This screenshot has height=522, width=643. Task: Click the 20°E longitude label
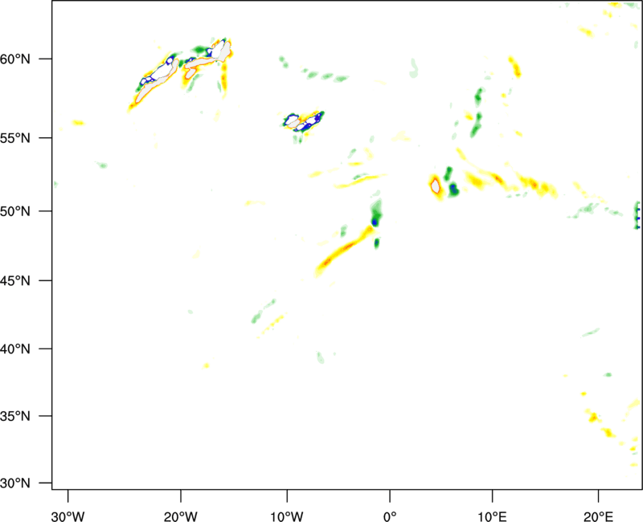598,516
